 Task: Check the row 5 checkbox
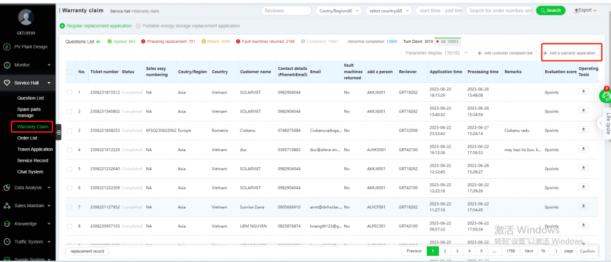69,169
